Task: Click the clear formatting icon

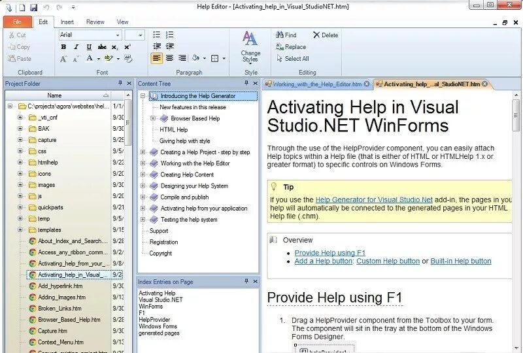Action: [128, 59]
